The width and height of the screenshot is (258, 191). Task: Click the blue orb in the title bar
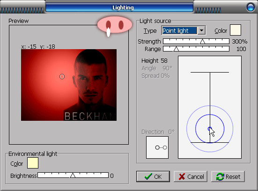251,7
